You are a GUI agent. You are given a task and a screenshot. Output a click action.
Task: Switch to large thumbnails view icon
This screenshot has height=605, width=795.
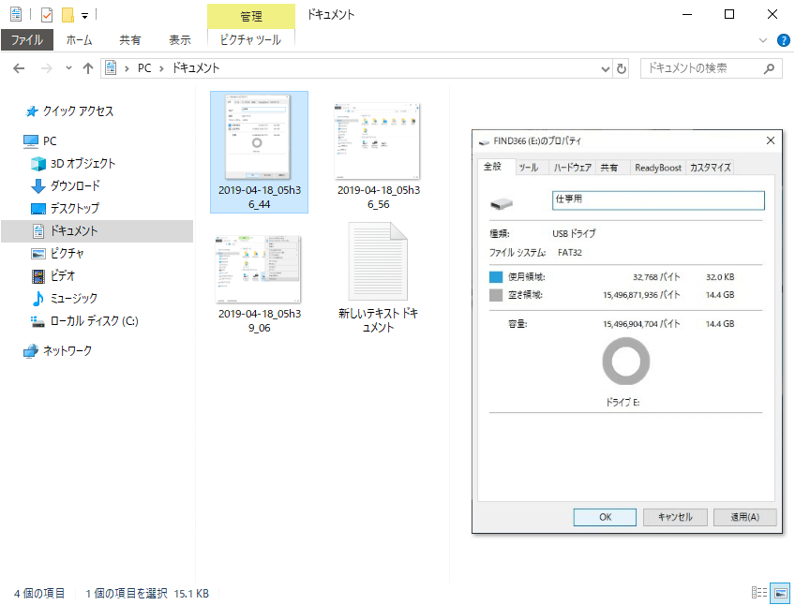click(780, 593)
